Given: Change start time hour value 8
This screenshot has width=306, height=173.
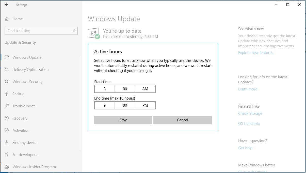Looking at the screenshot, I should pyautogui.click(x=105, y=89).
